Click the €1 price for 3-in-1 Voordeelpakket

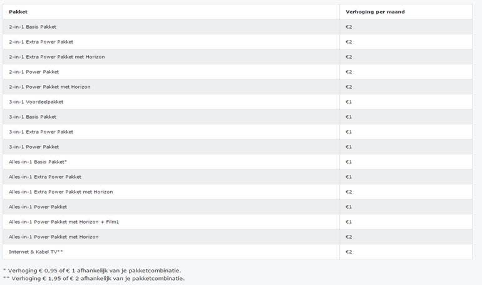pos(349,102)
